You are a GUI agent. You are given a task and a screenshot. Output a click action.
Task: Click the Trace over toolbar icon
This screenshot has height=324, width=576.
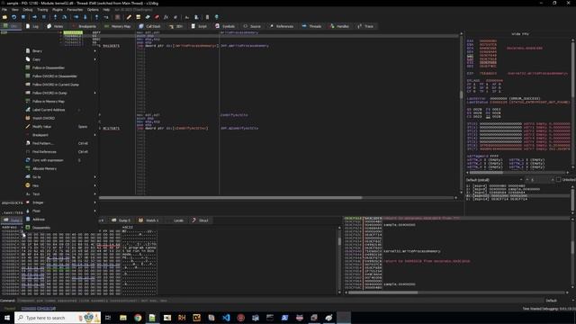85,17
